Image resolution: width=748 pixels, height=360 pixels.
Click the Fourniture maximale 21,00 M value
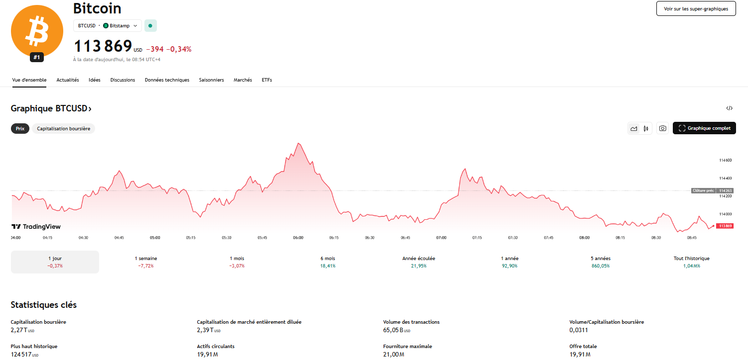394,354
